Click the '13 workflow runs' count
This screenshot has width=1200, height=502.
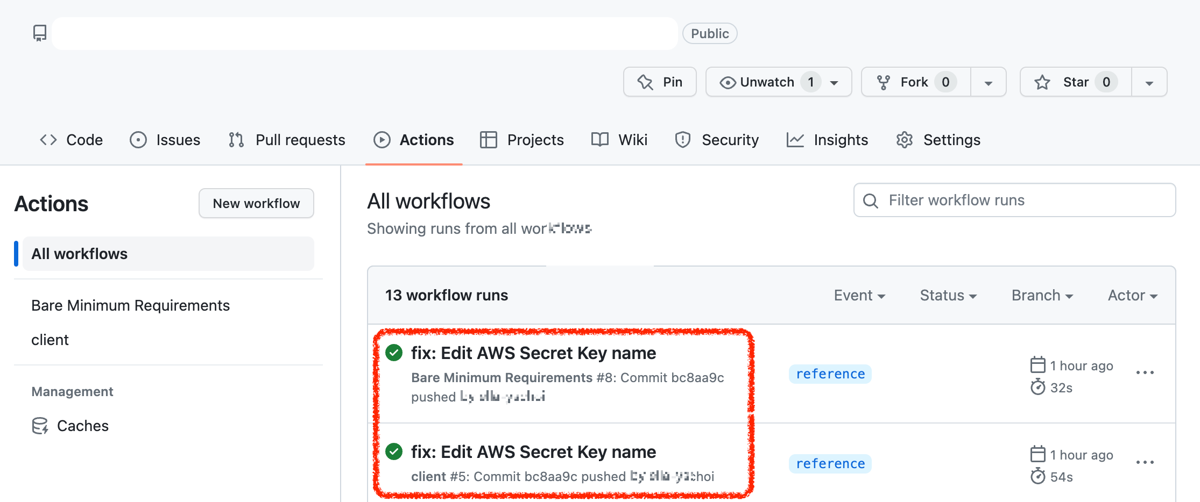tap(446, 295)
